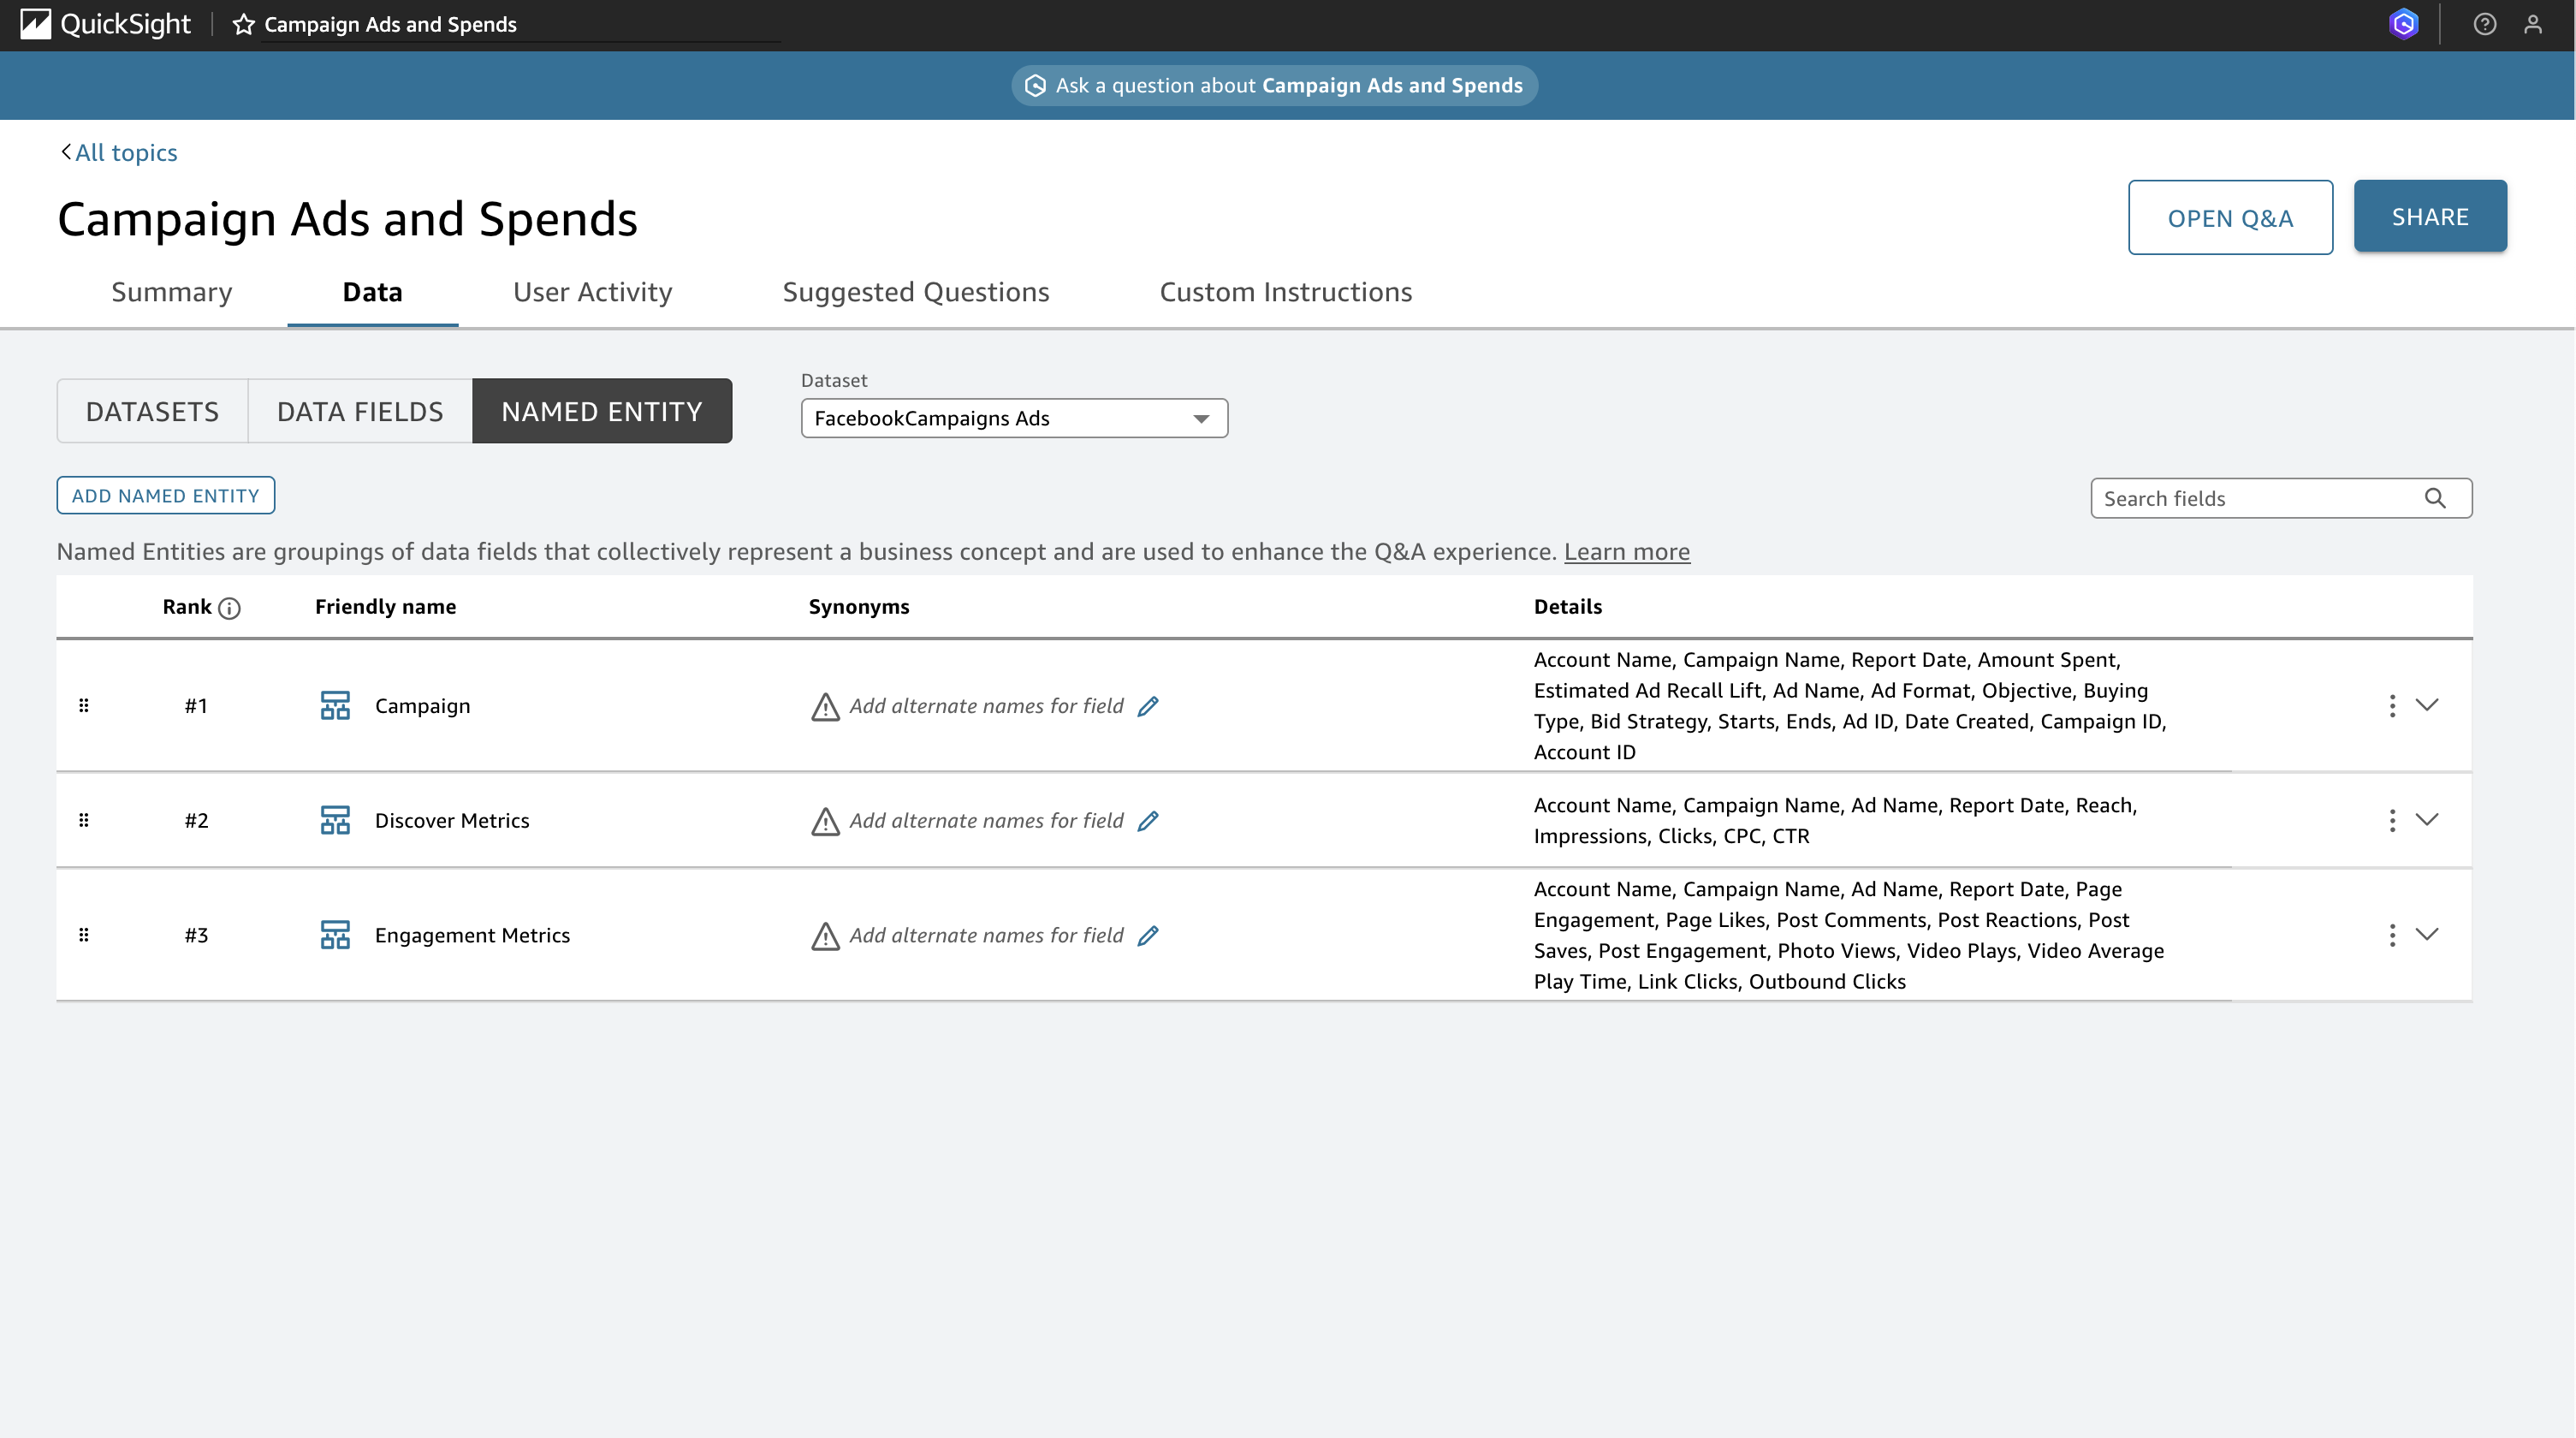Click the purple Q hexagon icon in header
The height and width of the screenshot is (1438, 2576).
[2403, 25]
